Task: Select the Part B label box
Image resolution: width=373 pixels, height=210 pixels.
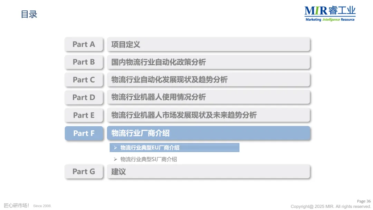Action: pyautogui.click(x=84, y=62)
